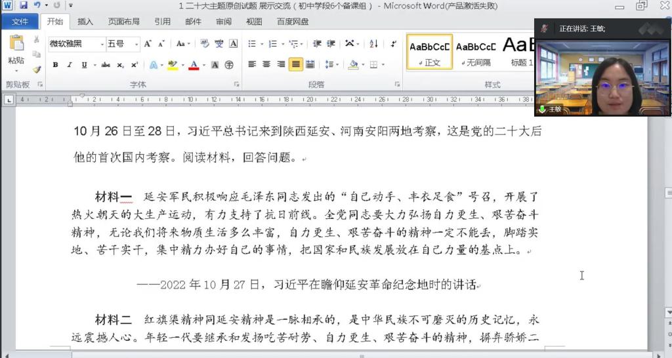Screen dimensions: 672x358
Task: Select the 无间隔 style in styles gallery
Action: pos(476,52)
